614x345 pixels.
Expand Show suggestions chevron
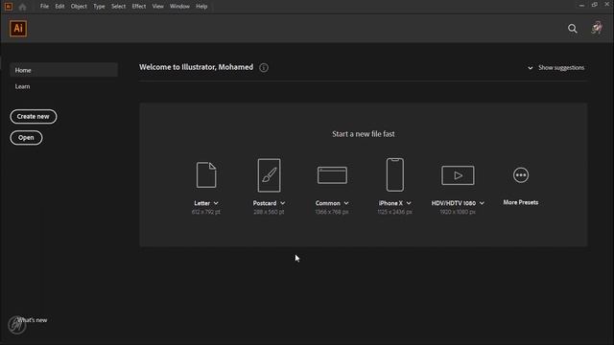(531, 68)
